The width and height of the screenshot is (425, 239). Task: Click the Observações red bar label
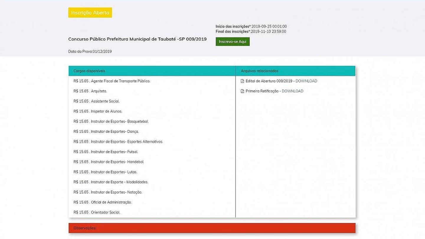85,228
